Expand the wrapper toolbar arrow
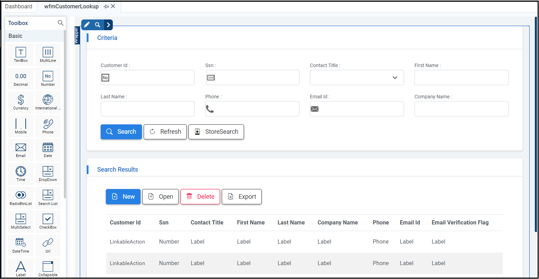The image size is (539, 279). (109, 25)
